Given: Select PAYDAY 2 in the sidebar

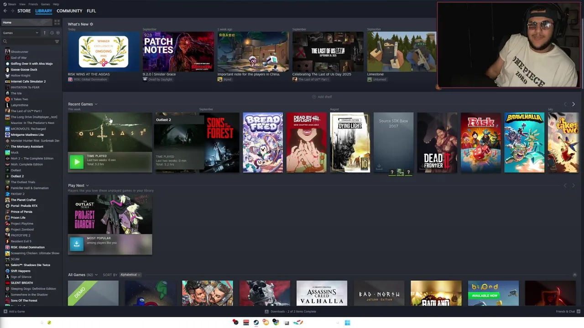Looking at the screenshot, I should coord(17,194).
